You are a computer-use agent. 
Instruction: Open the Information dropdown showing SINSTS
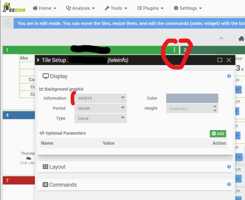(x=100, y=98)
